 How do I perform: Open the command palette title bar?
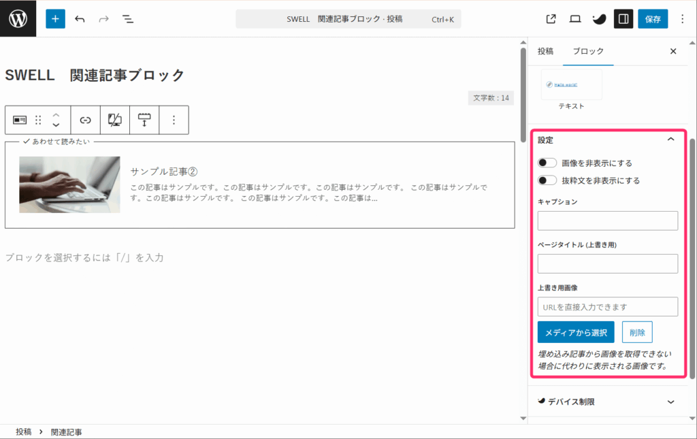tap(348, 19)
